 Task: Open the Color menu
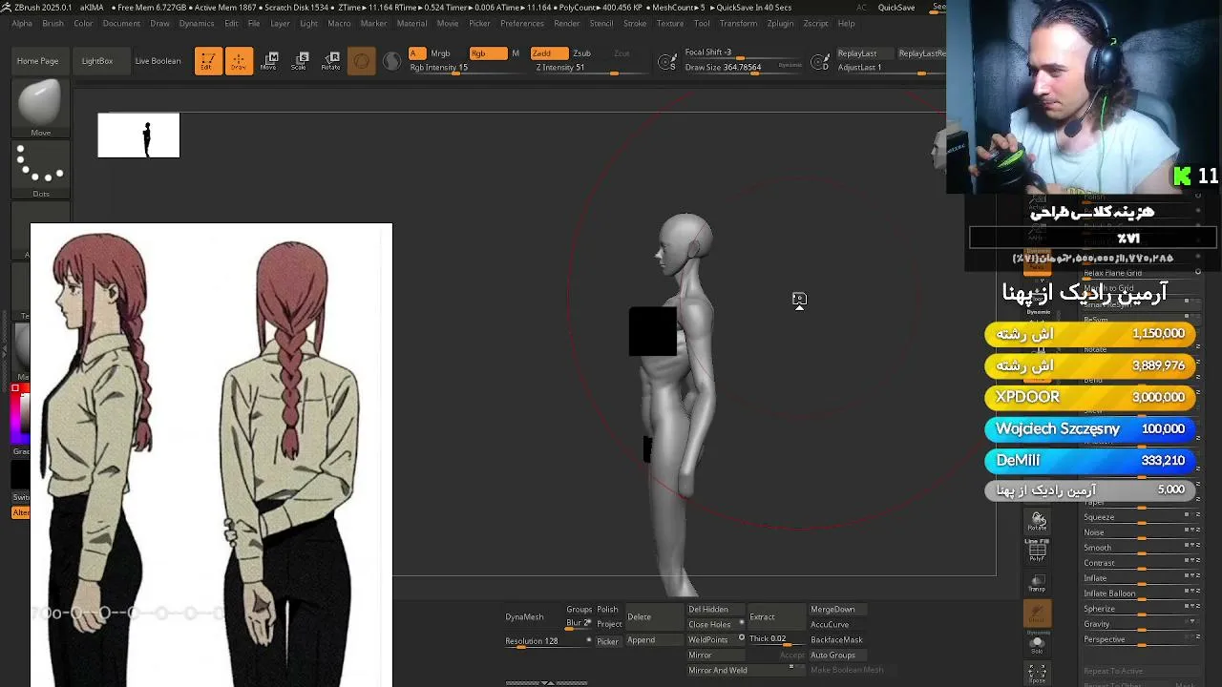point(83,24)
